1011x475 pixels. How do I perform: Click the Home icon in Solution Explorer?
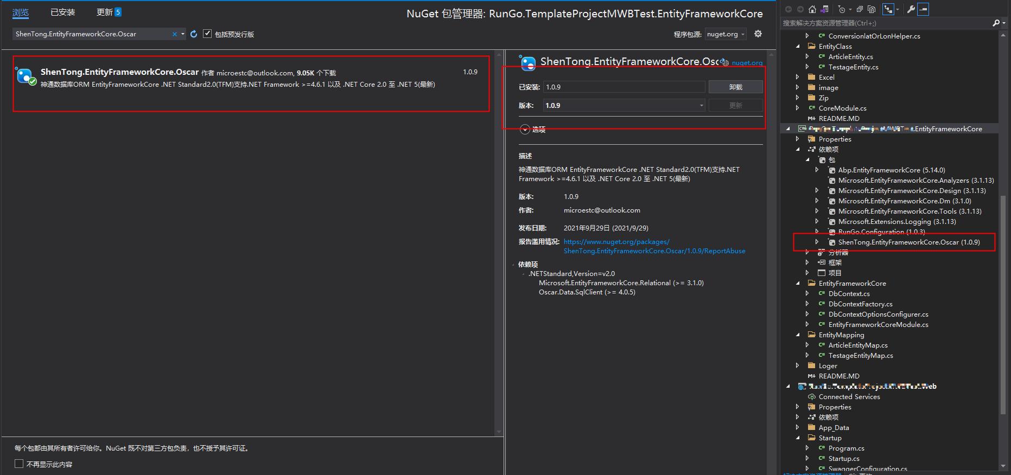(812, 9)
